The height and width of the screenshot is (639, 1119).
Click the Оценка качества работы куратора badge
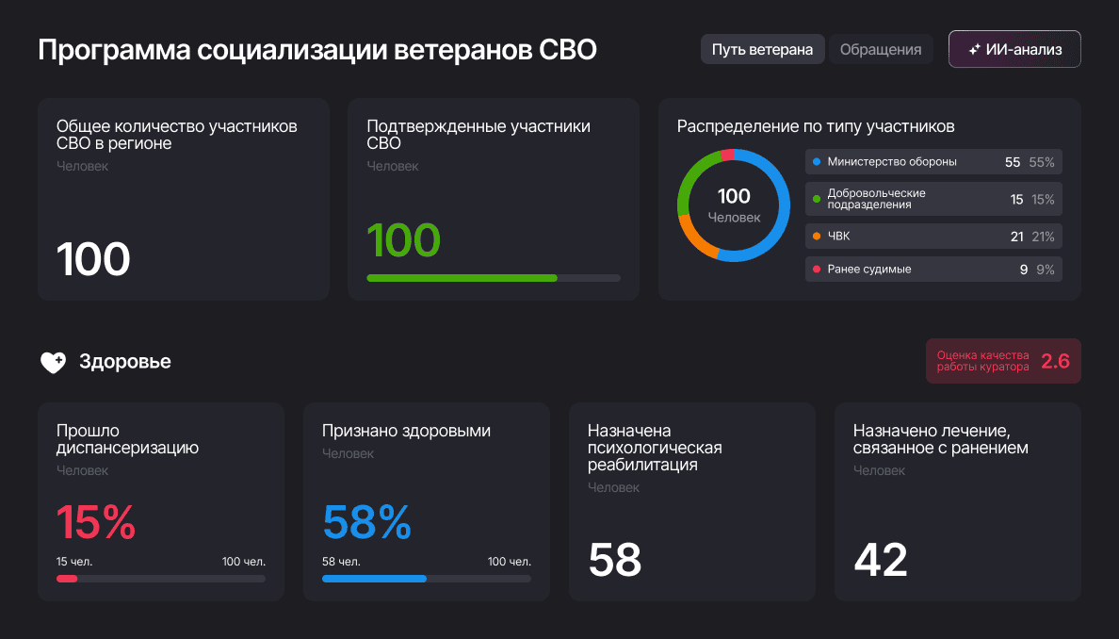coord(1003,361)
